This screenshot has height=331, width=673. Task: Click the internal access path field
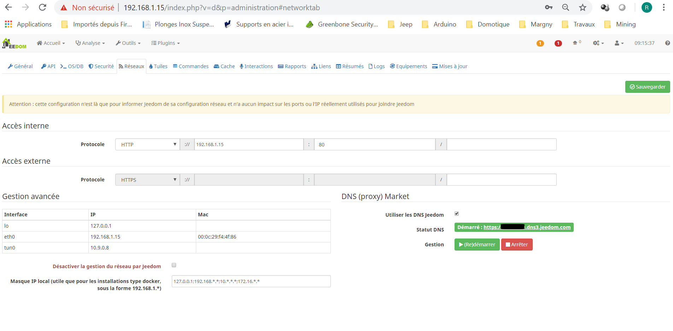click(x=502, y=144)
